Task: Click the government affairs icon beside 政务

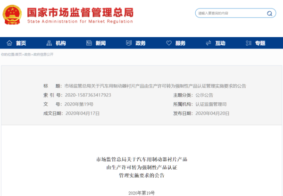Action: [129, 43]
